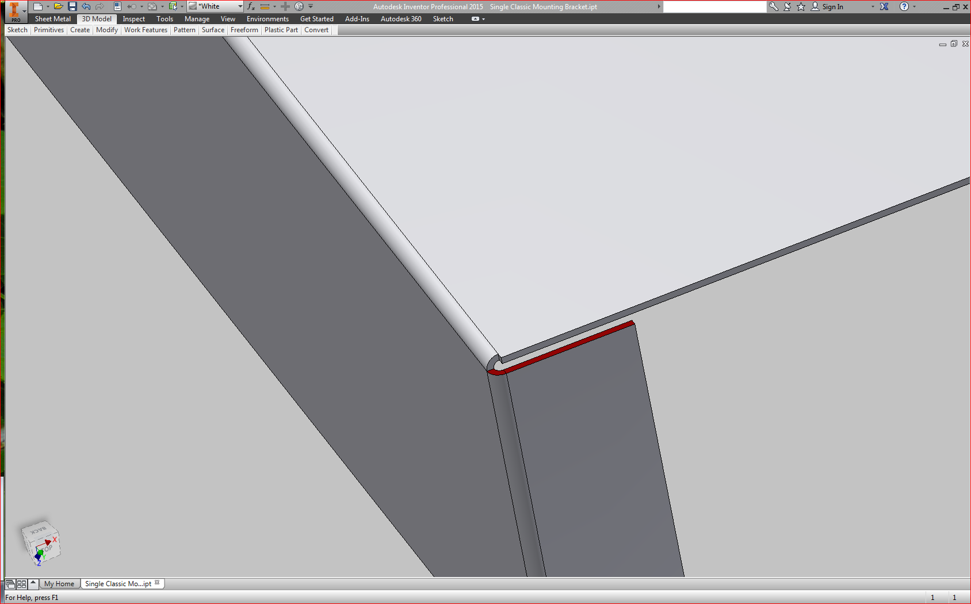Click the ribbon appearance toggle icon

tap(475, 19)
